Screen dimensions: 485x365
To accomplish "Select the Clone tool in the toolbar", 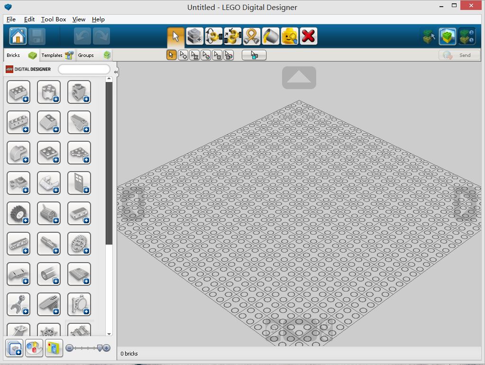I will coord(194,36).
